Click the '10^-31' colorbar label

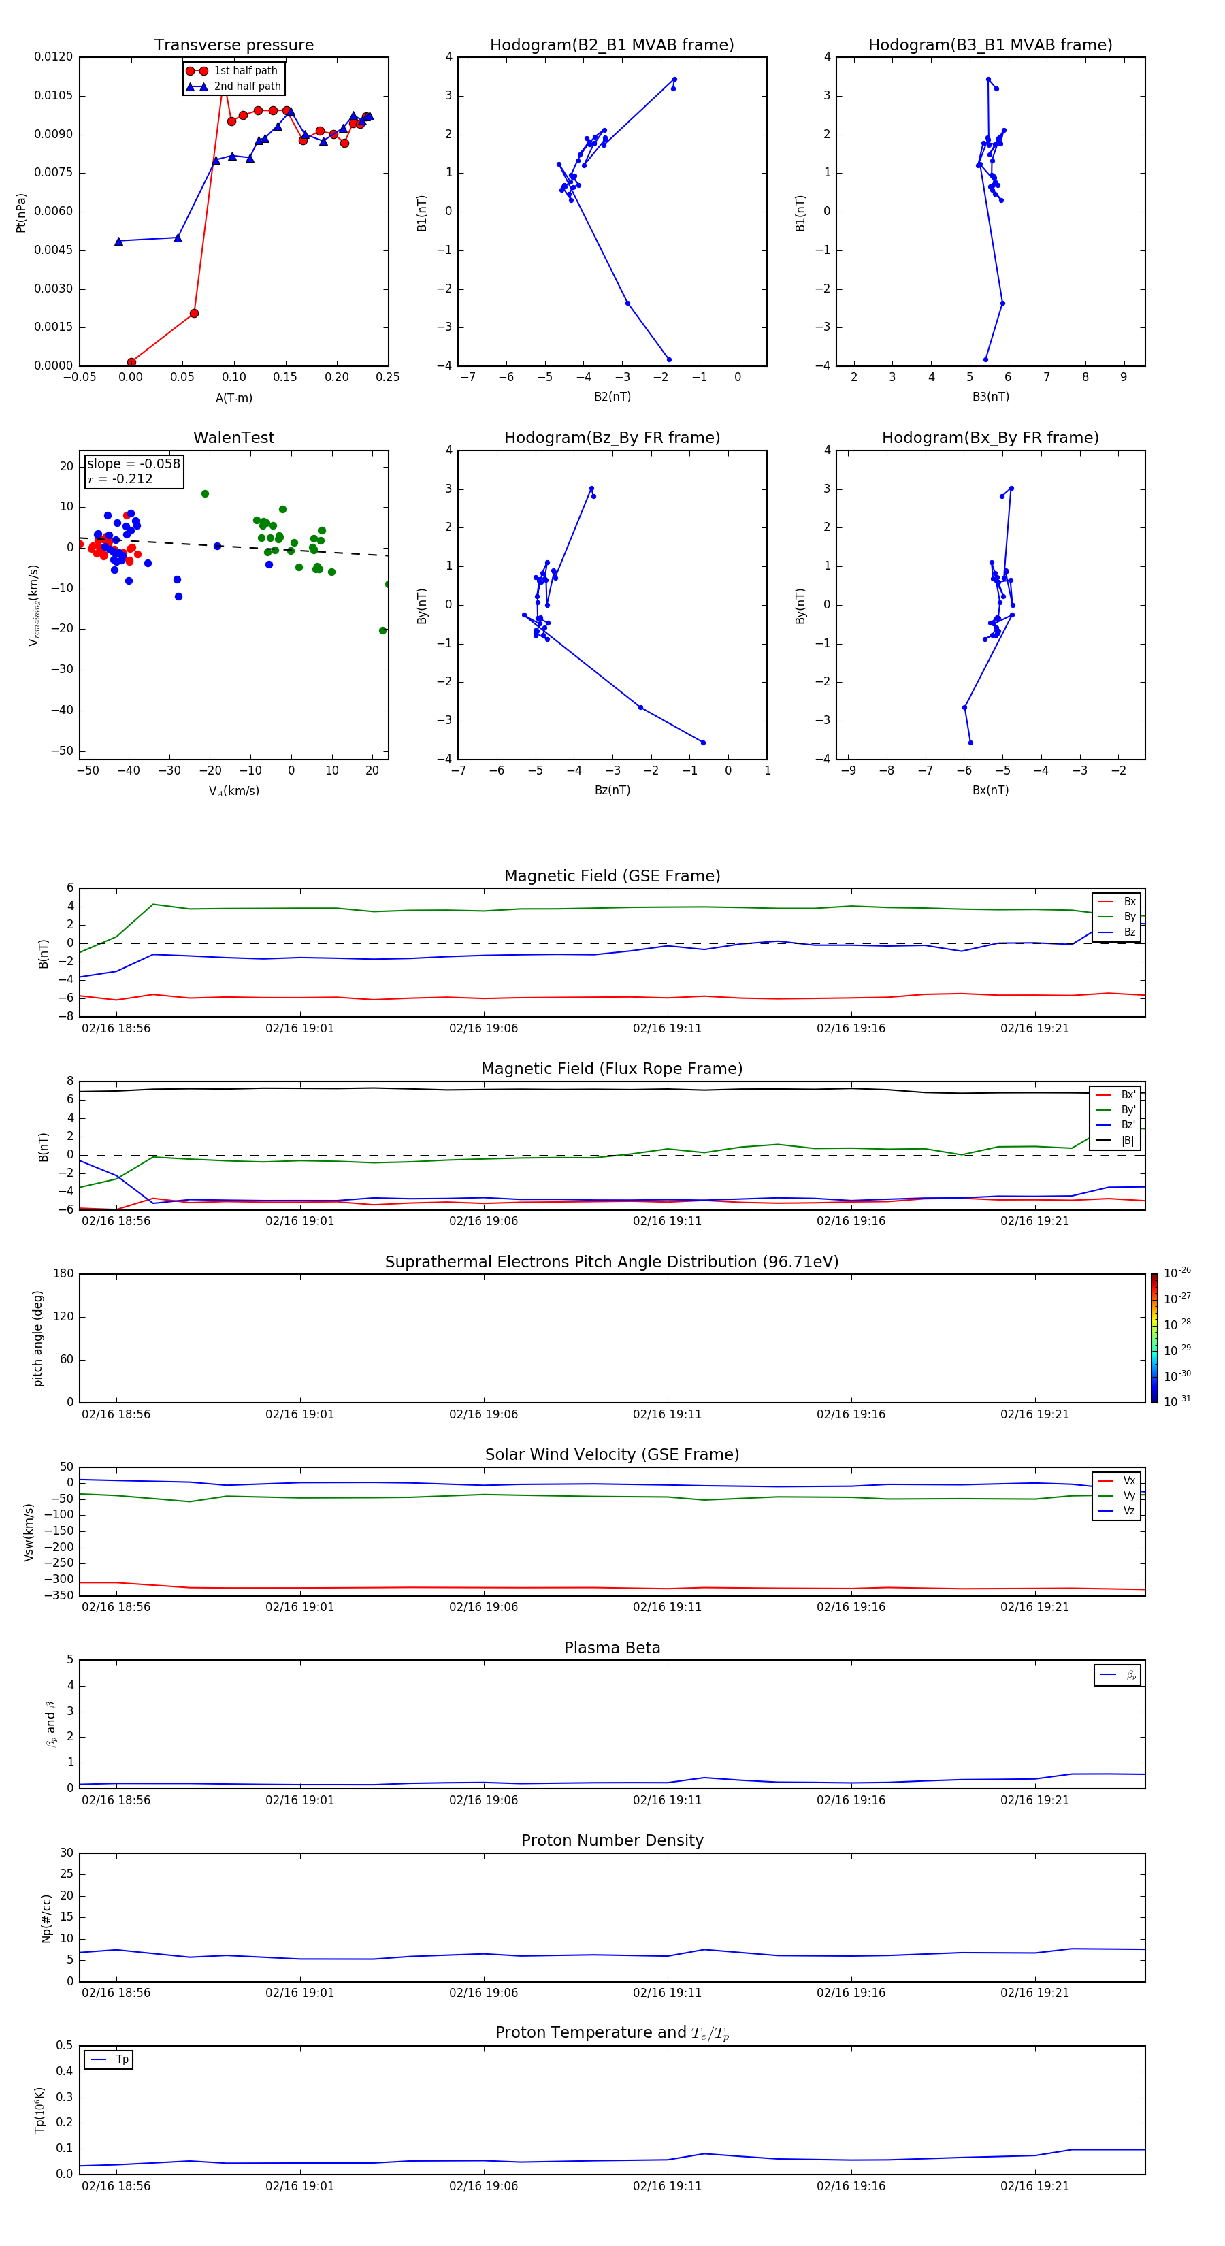(1177, 1401)
